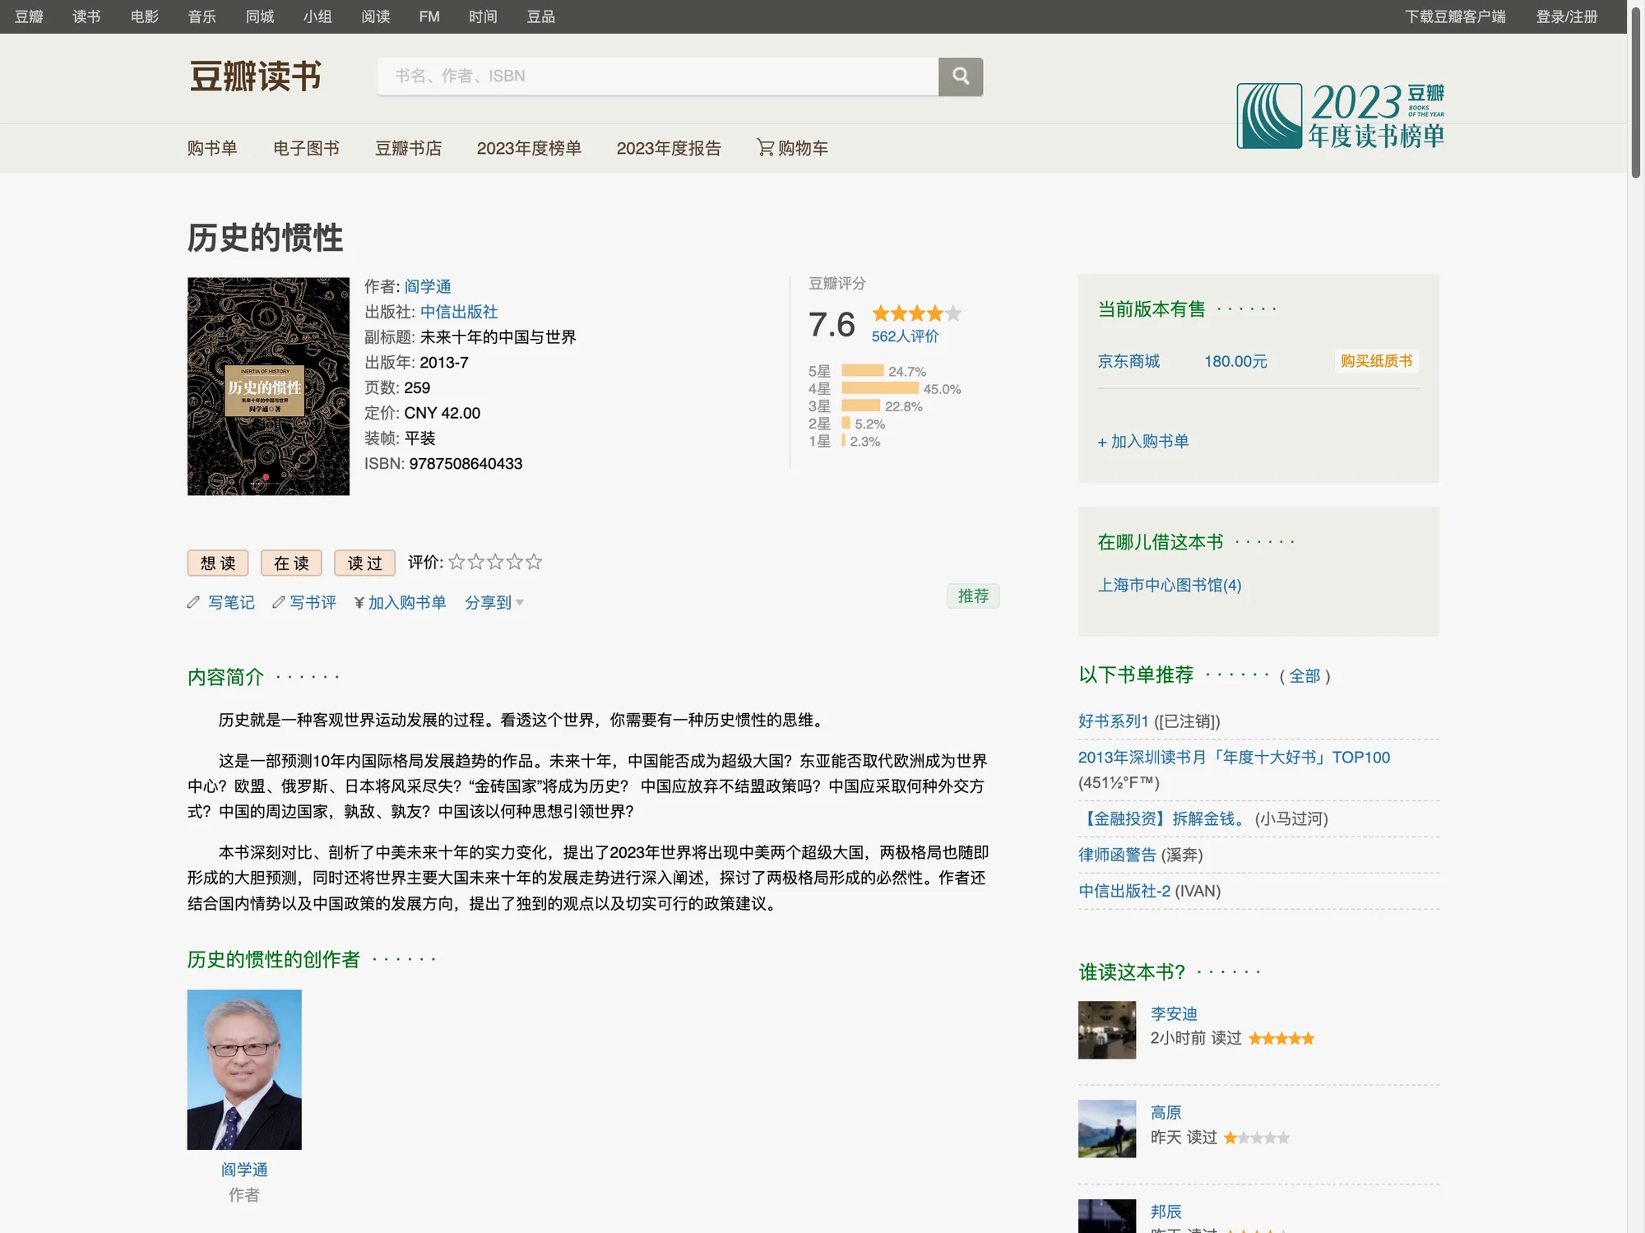Click the author portrait photo
1645x1233 pixels.
tap(244, 1069)
